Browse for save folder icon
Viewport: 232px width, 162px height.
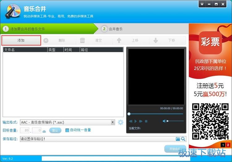178,139
